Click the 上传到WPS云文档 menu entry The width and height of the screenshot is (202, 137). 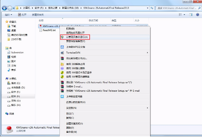click(75, 47)
